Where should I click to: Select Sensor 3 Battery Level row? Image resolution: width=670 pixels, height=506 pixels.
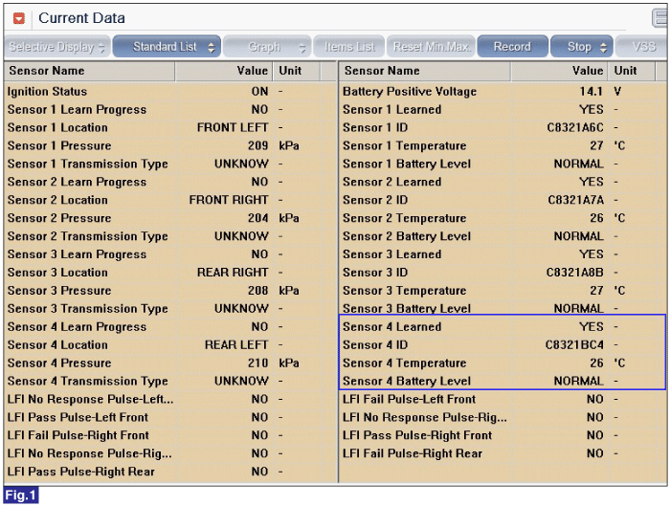pos(502,308)
